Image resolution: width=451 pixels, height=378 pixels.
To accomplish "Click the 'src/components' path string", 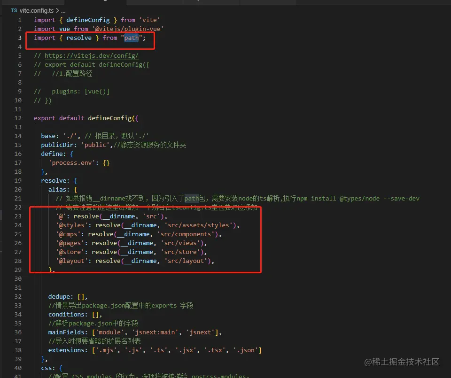I will [186, 234].
